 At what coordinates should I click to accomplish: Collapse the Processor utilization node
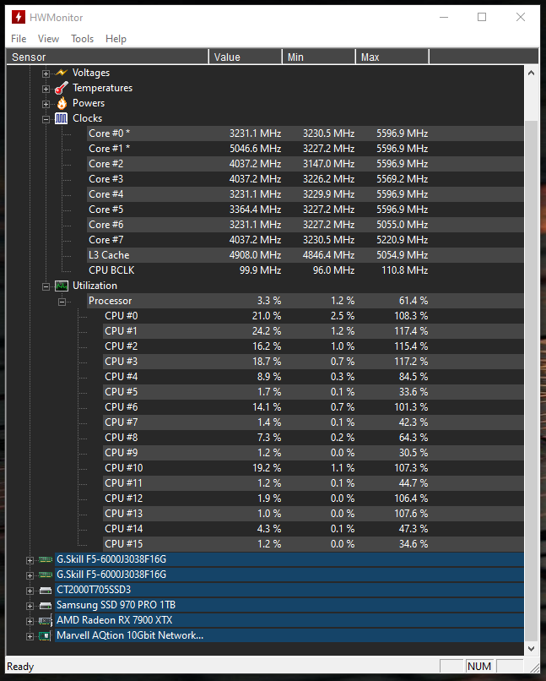(x=62, y=302)
